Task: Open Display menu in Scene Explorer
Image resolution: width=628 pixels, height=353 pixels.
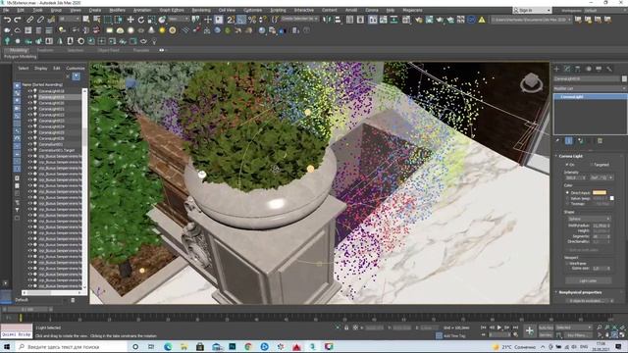Action: click(x=41, y=69)
